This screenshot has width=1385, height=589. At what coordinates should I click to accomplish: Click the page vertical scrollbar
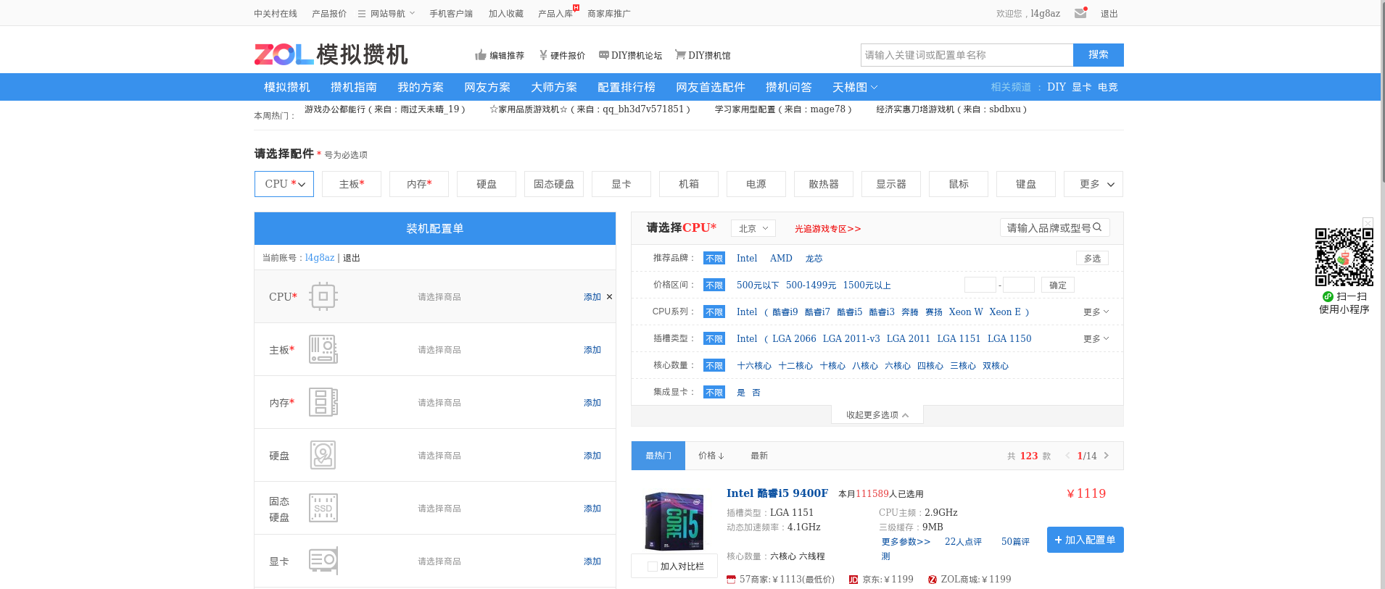(1382, 91)
